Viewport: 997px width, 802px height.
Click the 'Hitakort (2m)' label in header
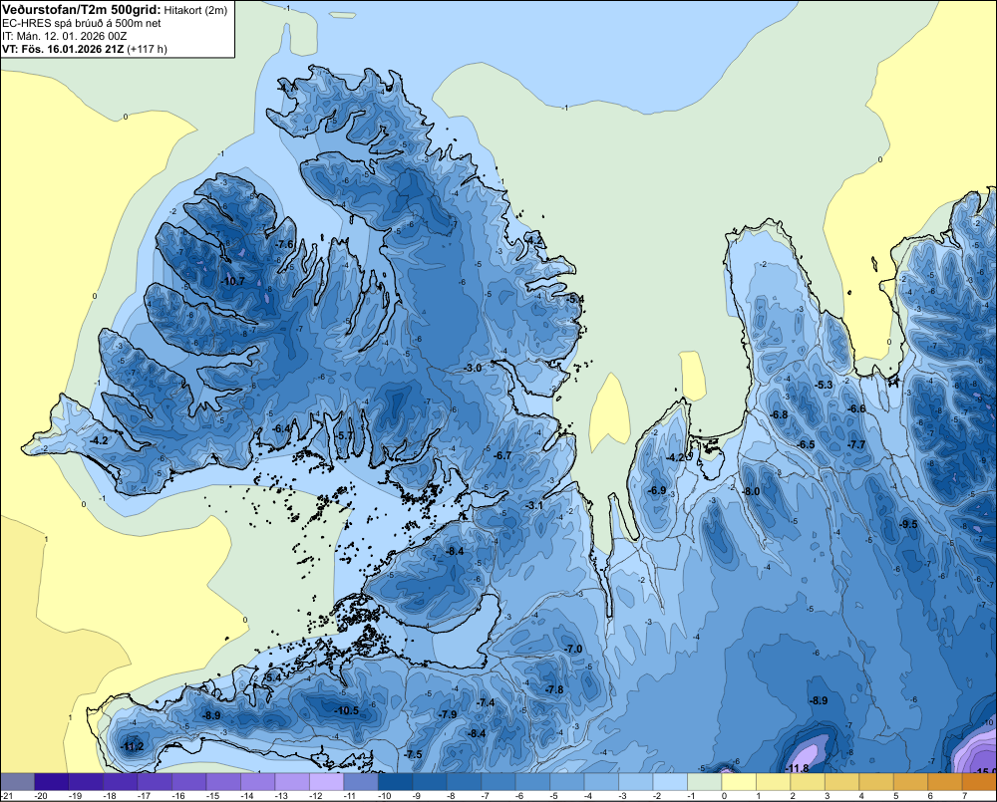pyautogui.click(x=195, y=10)
